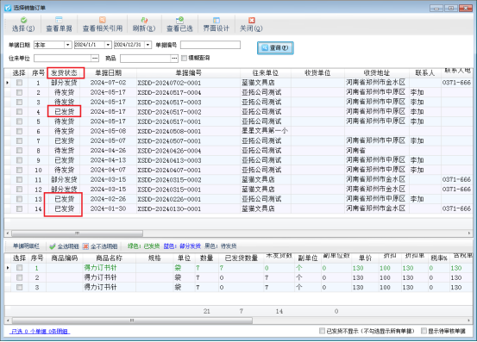Screen dimensions: 477x342
Task: Click the blue 查询 search button
Action: [275, 47]
